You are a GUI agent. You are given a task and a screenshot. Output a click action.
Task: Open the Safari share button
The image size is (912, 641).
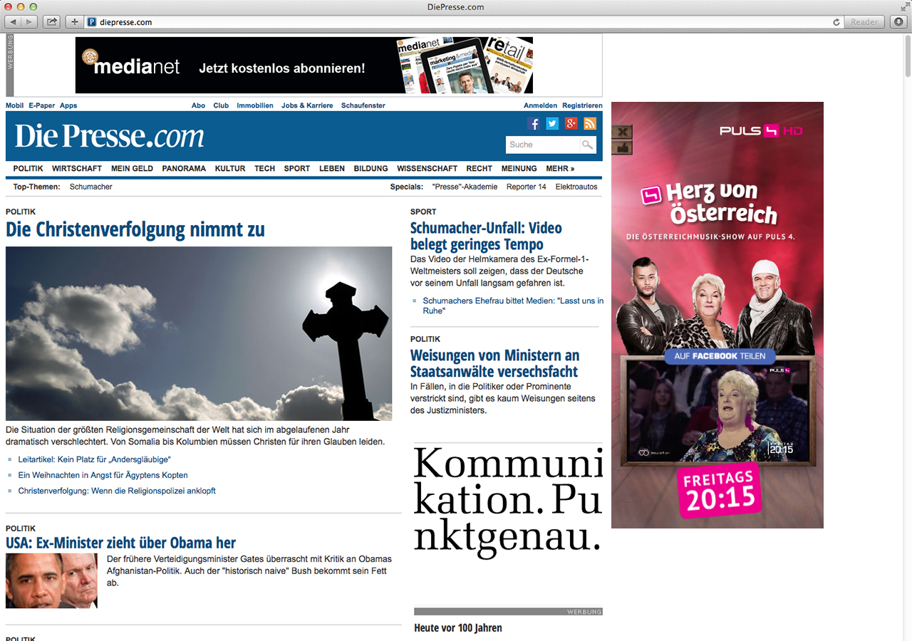tap(52, 22)
